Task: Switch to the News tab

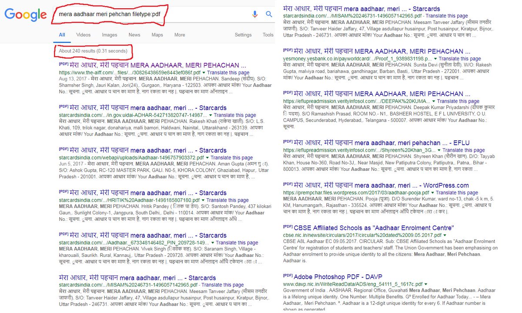Action: [x=134, y=35]
